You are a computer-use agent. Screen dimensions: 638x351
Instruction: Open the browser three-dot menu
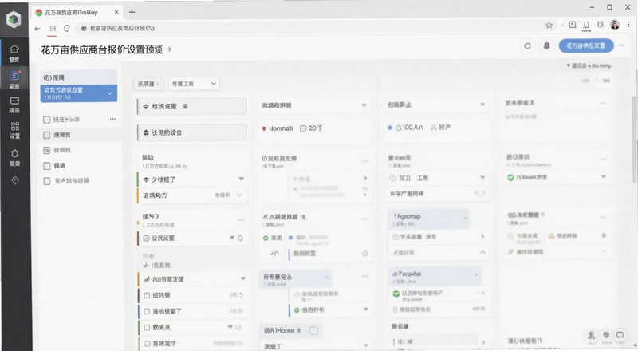coord(628,25)
